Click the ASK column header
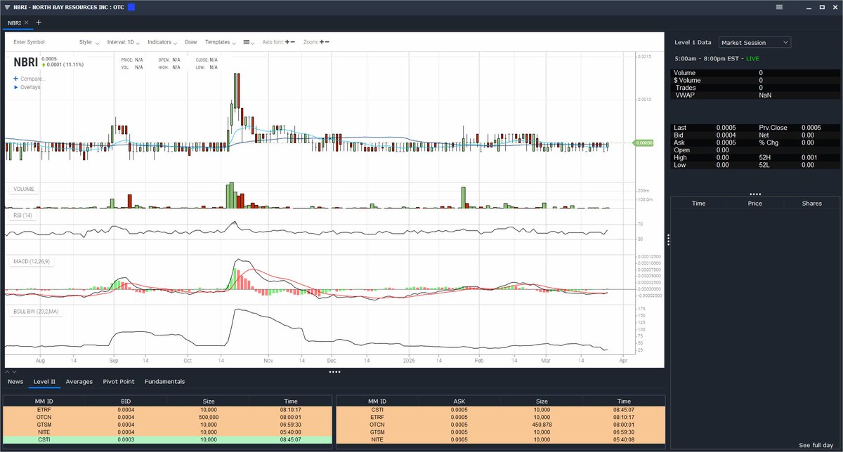This screenshot has width=843, height=452. tap(458, 401)
